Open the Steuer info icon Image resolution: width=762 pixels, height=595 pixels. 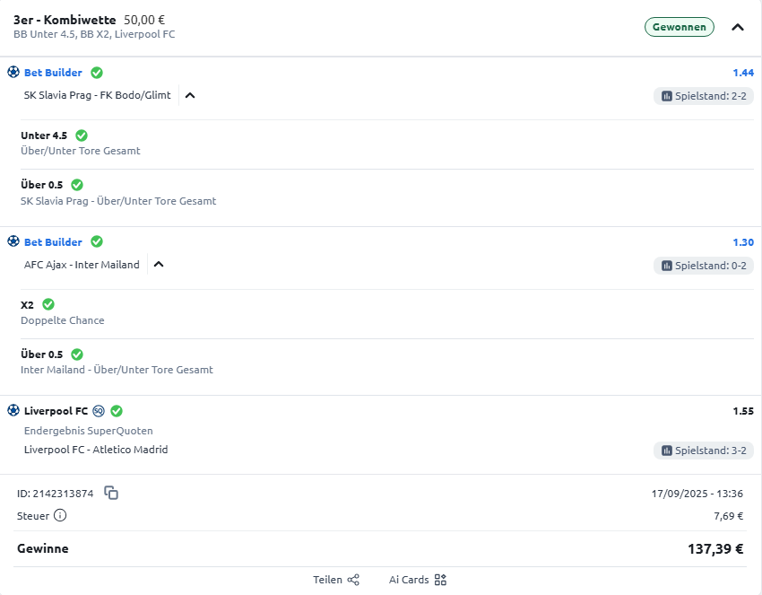tap(60, 515)
